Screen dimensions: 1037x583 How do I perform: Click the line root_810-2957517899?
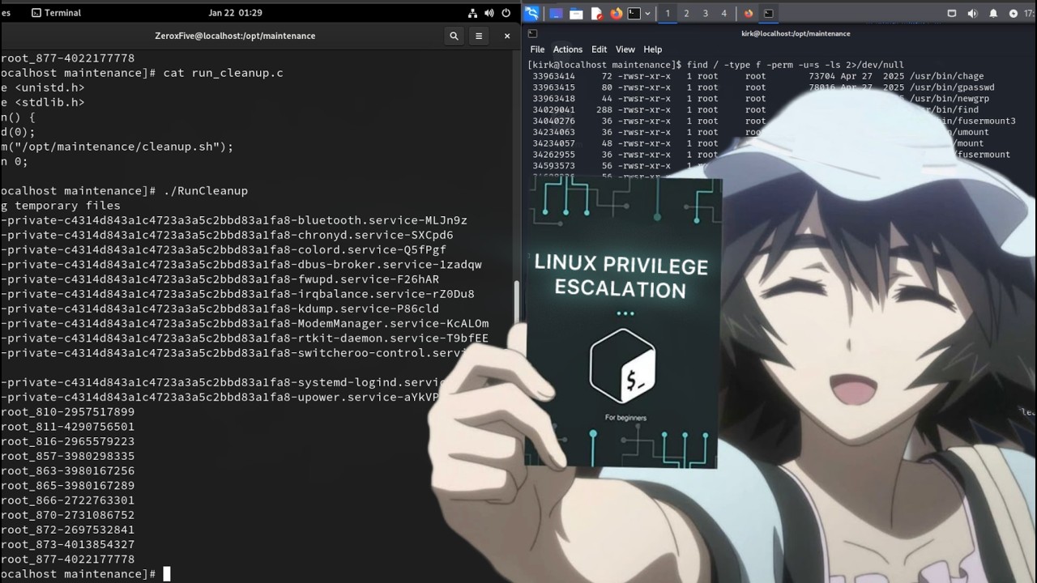67,412
